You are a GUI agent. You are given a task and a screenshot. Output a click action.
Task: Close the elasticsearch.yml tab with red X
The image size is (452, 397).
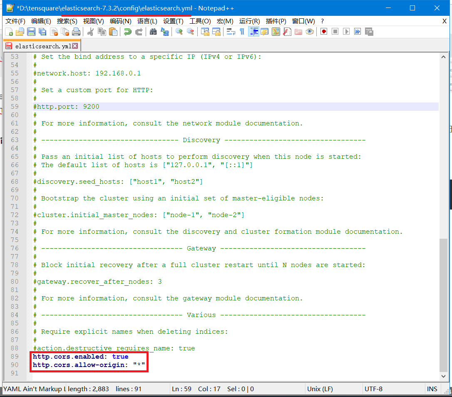click(75, 46)
